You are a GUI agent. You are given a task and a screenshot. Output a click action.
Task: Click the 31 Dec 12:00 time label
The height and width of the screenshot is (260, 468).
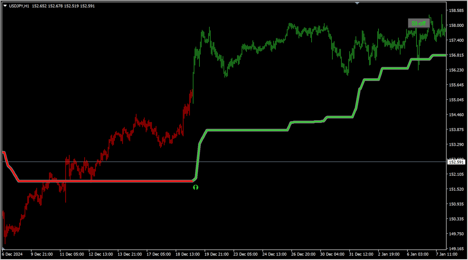(x=361, y=254)
